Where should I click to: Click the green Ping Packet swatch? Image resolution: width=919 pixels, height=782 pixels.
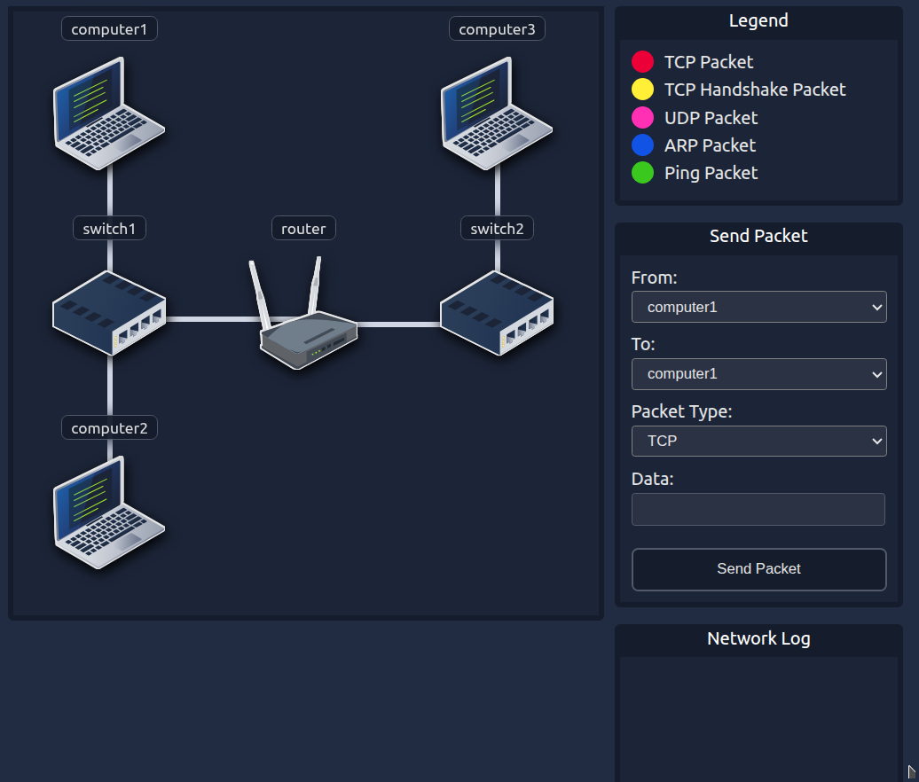pos(642,173)
